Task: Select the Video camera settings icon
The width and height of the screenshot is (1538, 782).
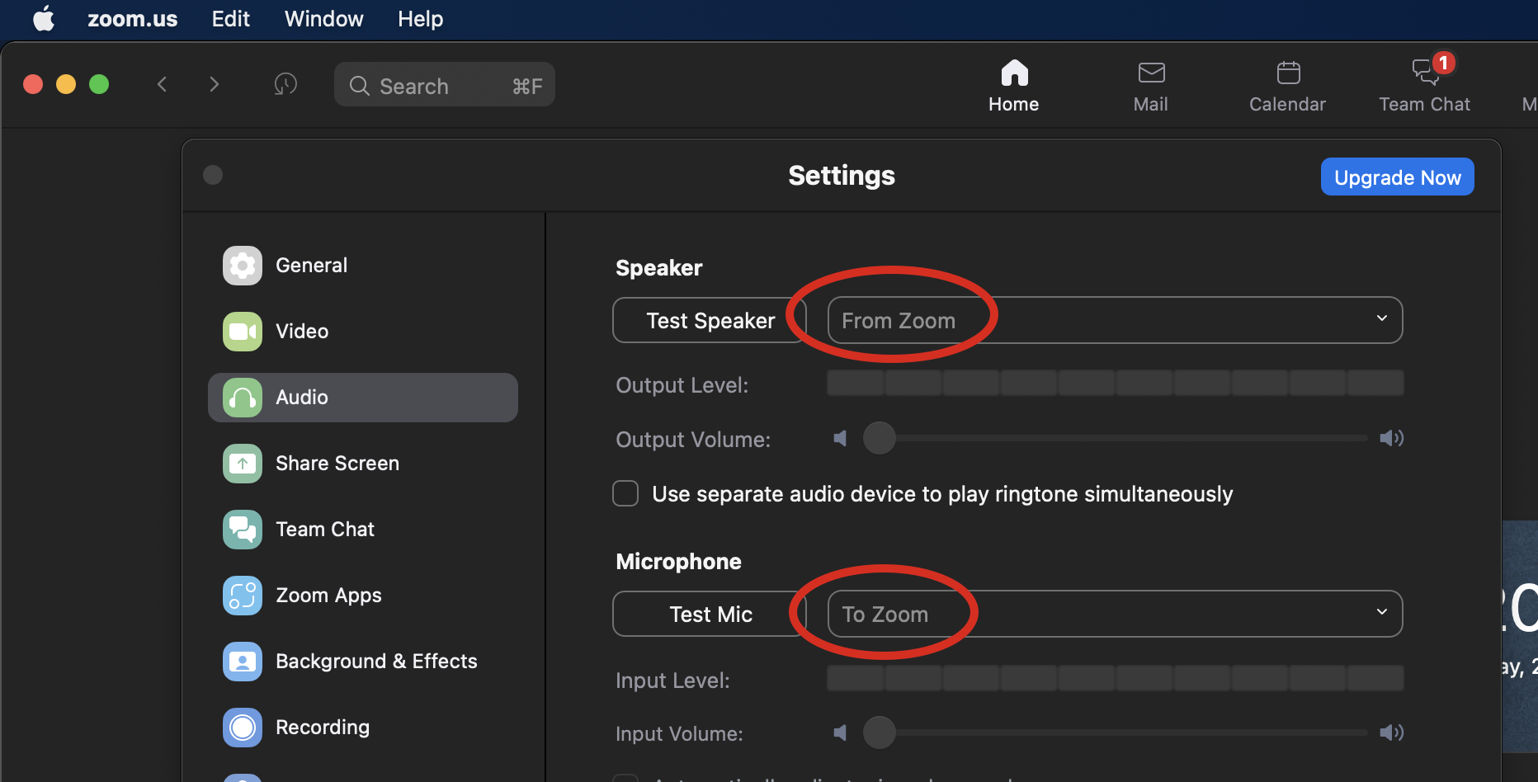Action: tap(243, 332)
